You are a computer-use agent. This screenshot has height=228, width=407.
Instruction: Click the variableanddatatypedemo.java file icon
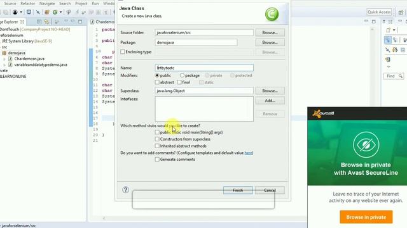10,65
